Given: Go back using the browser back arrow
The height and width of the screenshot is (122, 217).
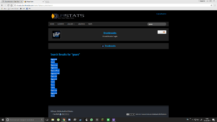Looking at the screenshot, I should 2,5.
